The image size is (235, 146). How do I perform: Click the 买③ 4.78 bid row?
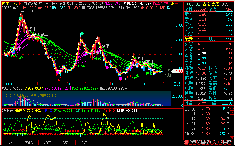(208, 54)
